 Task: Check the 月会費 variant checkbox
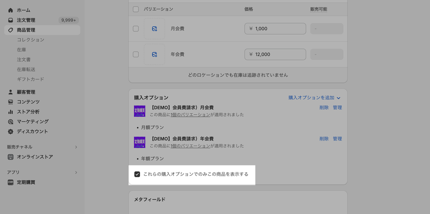tap(136, 29)
